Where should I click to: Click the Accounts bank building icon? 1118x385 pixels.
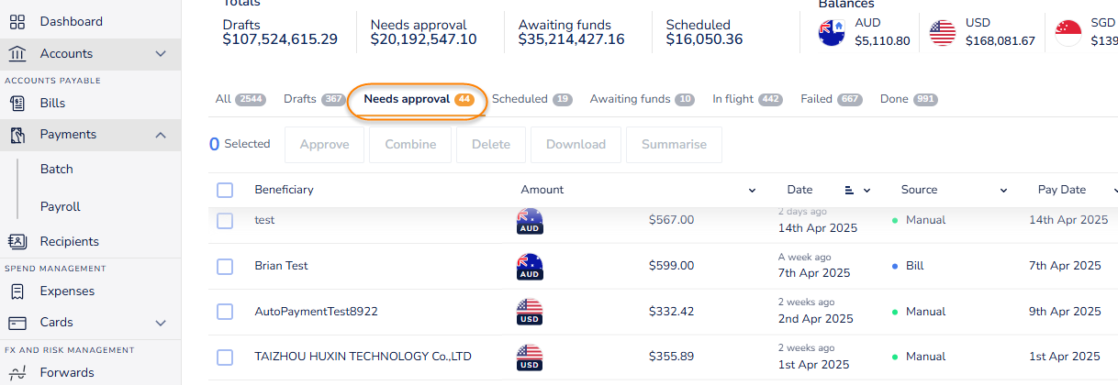(17, 54)
